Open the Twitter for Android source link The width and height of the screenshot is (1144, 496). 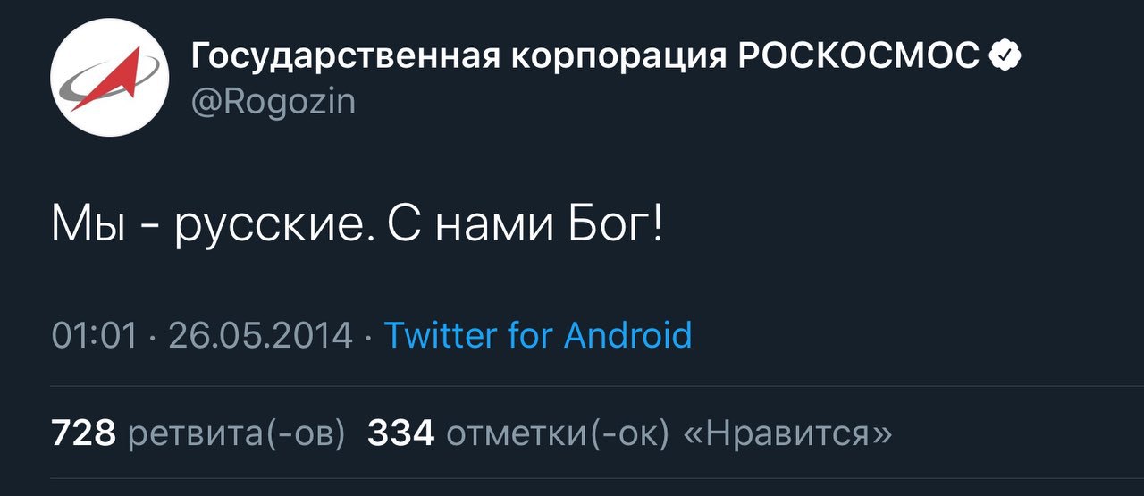pyautogui.click(x=537, y=335)
